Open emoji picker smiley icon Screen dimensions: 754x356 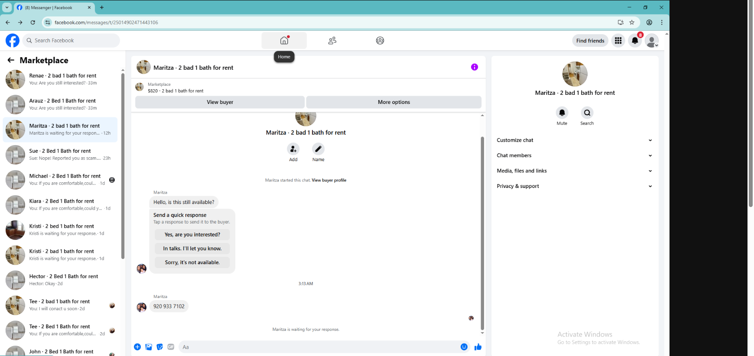click(x=464, y=347)
